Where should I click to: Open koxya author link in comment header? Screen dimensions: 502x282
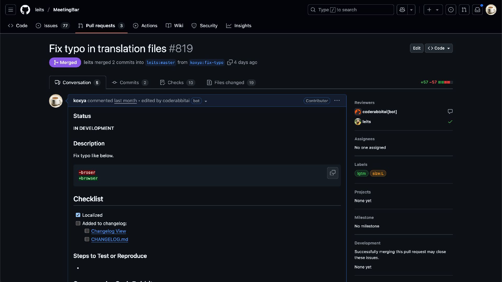pyautogui.click(x=80, y=101)
